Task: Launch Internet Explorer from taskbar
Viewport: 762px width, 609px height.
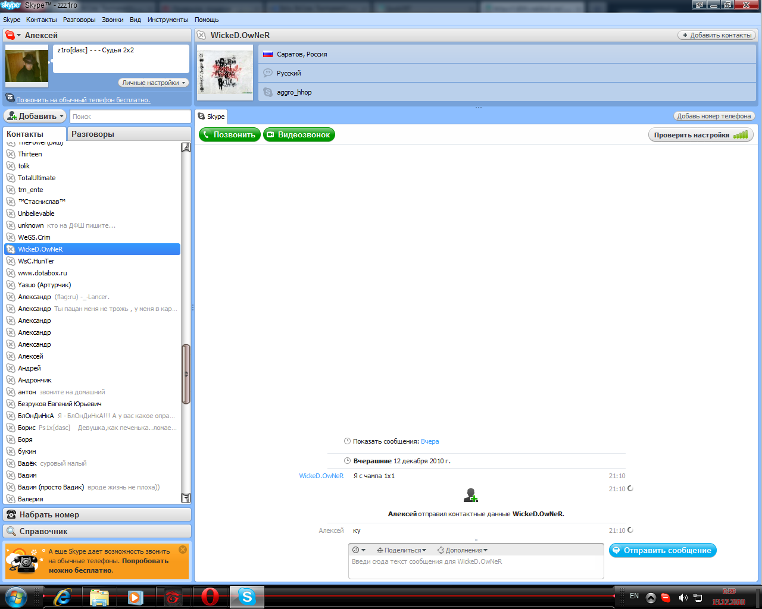Action: pos(62,597)
